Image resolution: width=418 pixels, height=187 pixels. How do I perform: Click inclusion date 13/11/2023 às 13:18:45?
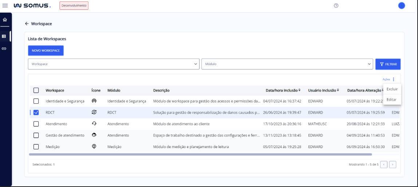click(282, 135)
